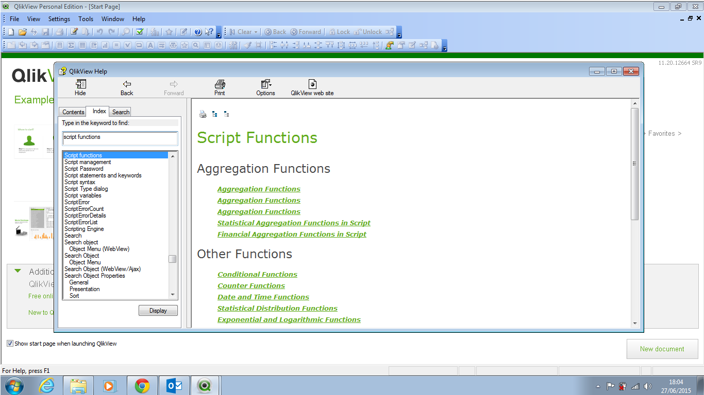The height and width of the screenshot is (395, 704).
Task: Click the New document toolbar icon
Action: click(11, 32)
